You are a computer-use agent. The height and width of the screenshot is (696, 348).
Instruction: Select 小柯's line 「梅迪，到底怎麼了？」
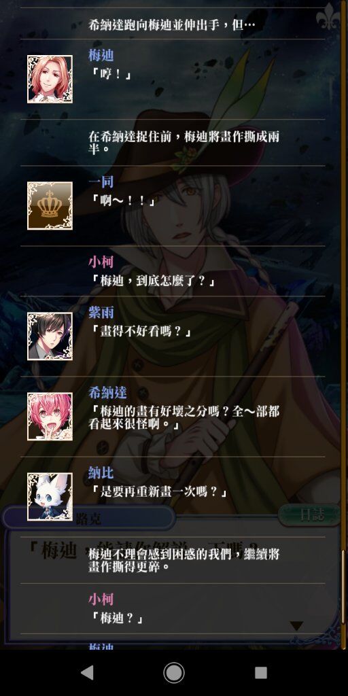tap(151, 281)
